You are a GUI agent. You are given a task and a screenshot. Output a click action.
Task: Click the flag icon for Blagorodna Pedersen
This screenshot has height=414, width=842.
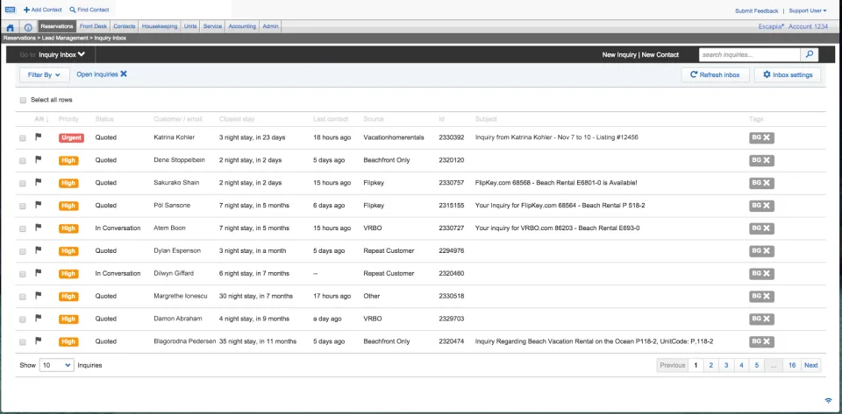point(38,340)
